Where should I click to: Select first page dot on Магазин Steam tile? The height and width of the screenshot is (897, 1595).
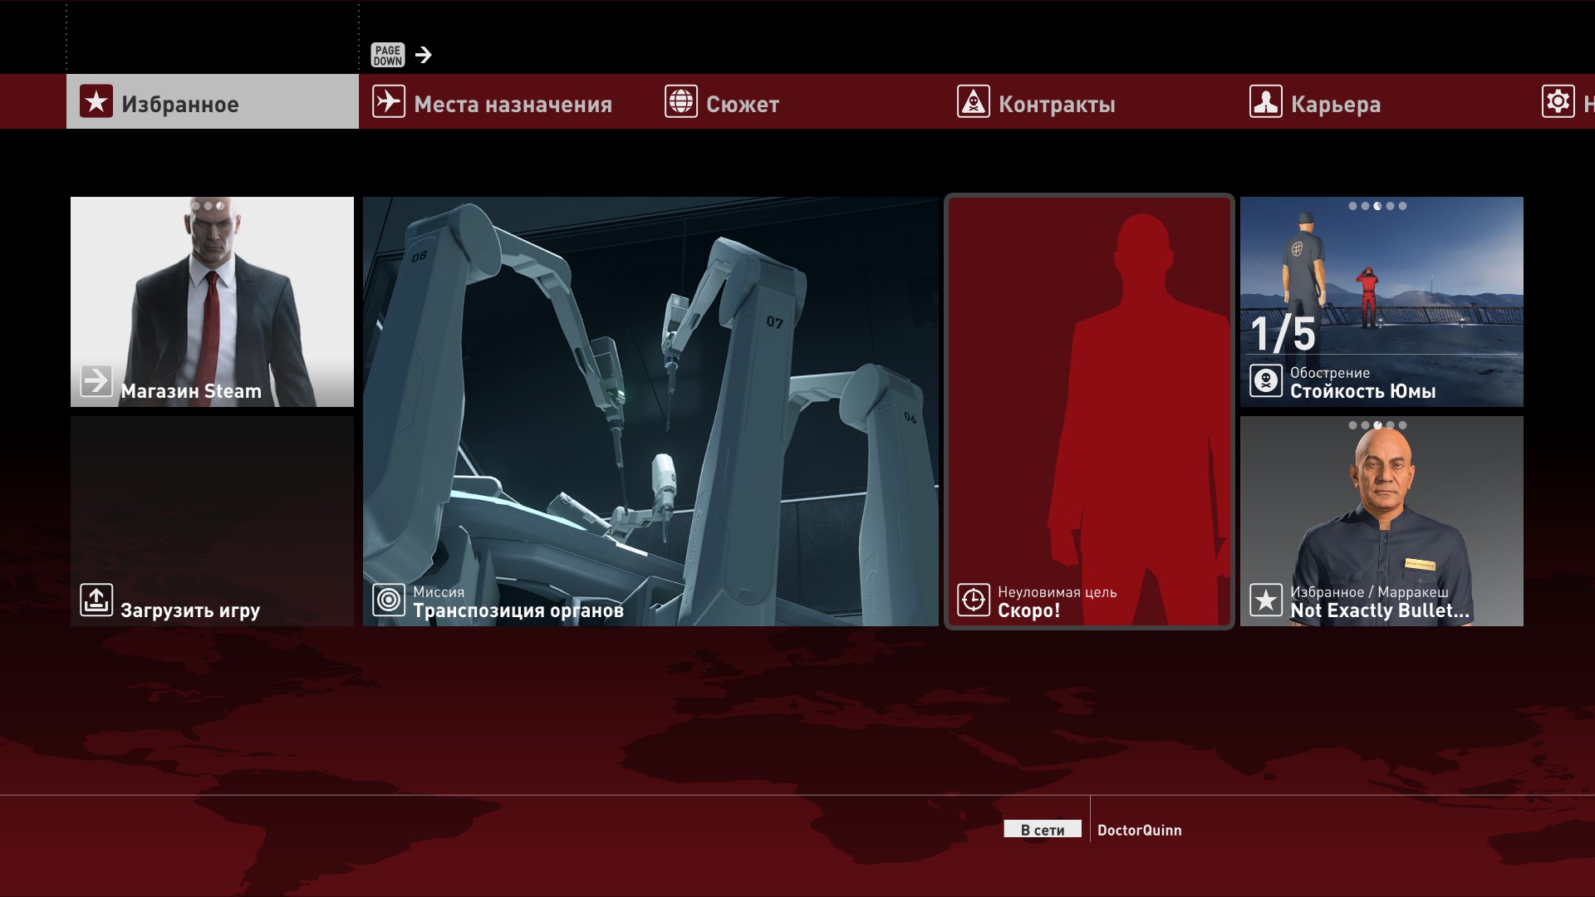[195, 206]
